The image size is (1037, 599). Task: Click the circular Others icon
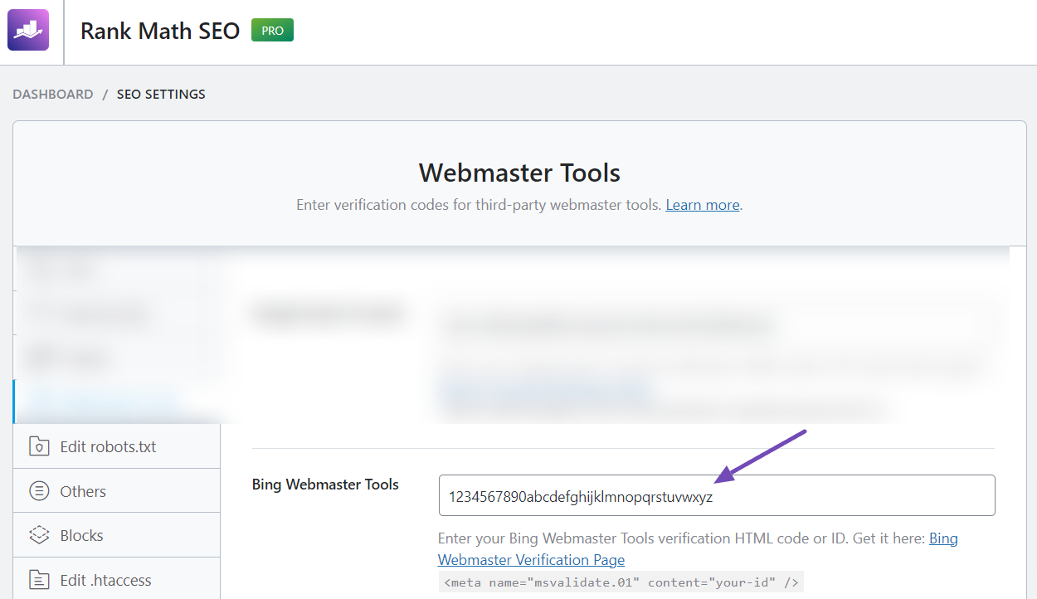coord(40,490)
